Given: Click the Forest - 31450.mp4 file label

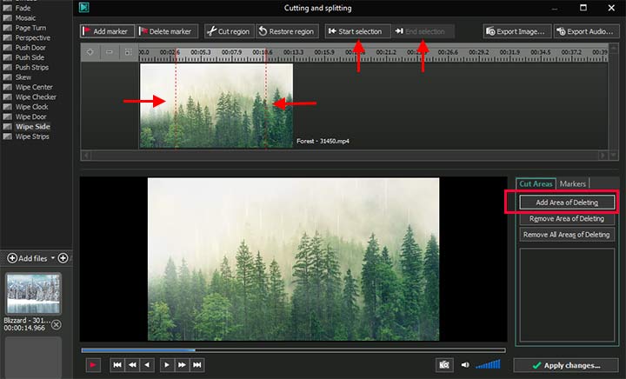Looking at the screenshot, I should click(x=323, y=141).
